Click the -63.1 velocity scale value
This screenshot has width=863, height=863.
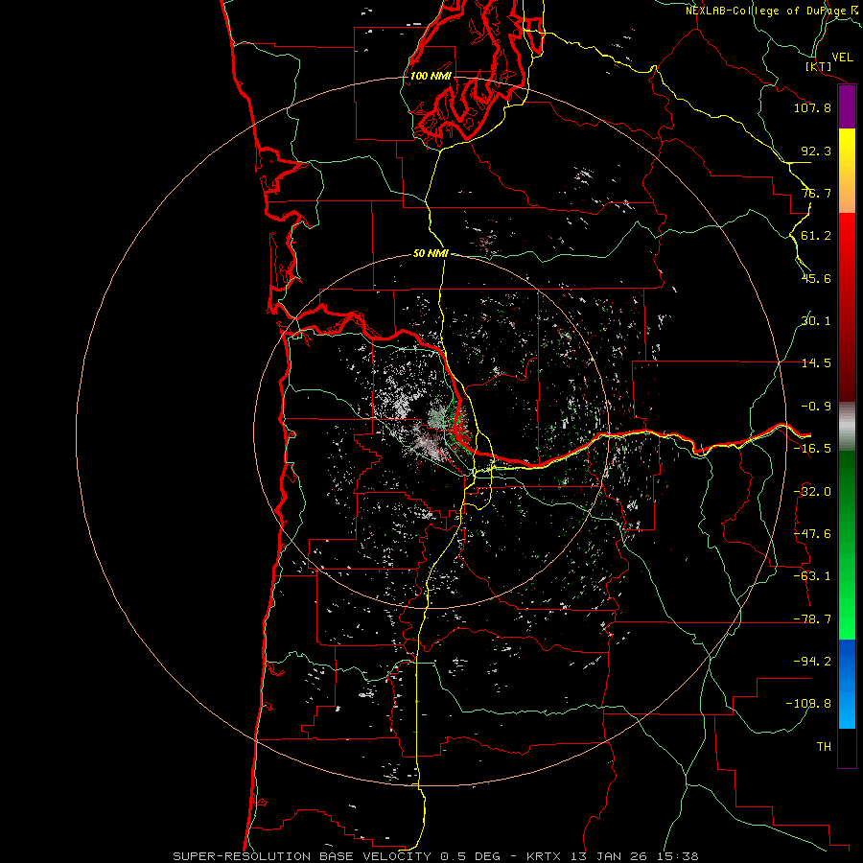pyautogui.click(x=812, y=575)
